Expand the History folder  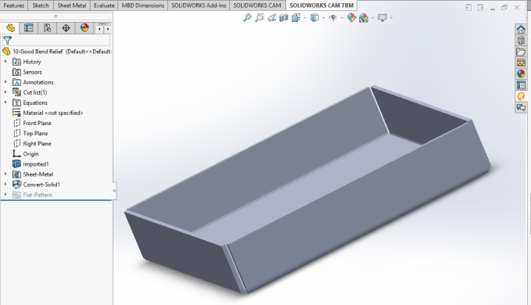pos(5,62)
